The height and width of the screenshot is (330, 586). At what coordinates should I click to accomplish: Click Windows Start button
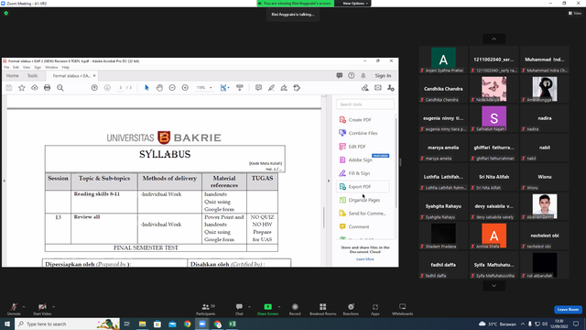7,324
